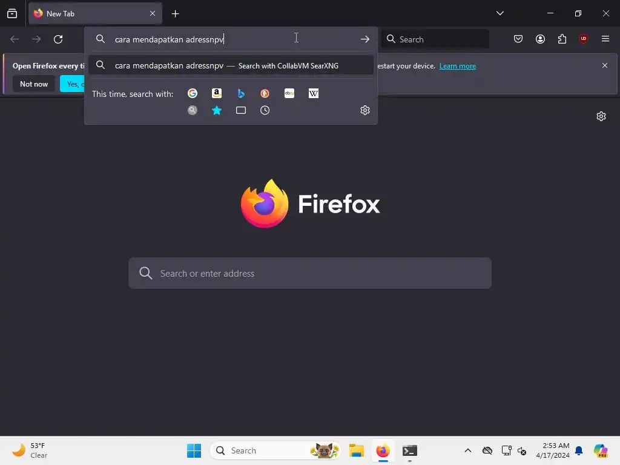This screenshot has width=620, height=465.
Task: Open Firefox View from the tab bar
Action: [x=12, y=13]
